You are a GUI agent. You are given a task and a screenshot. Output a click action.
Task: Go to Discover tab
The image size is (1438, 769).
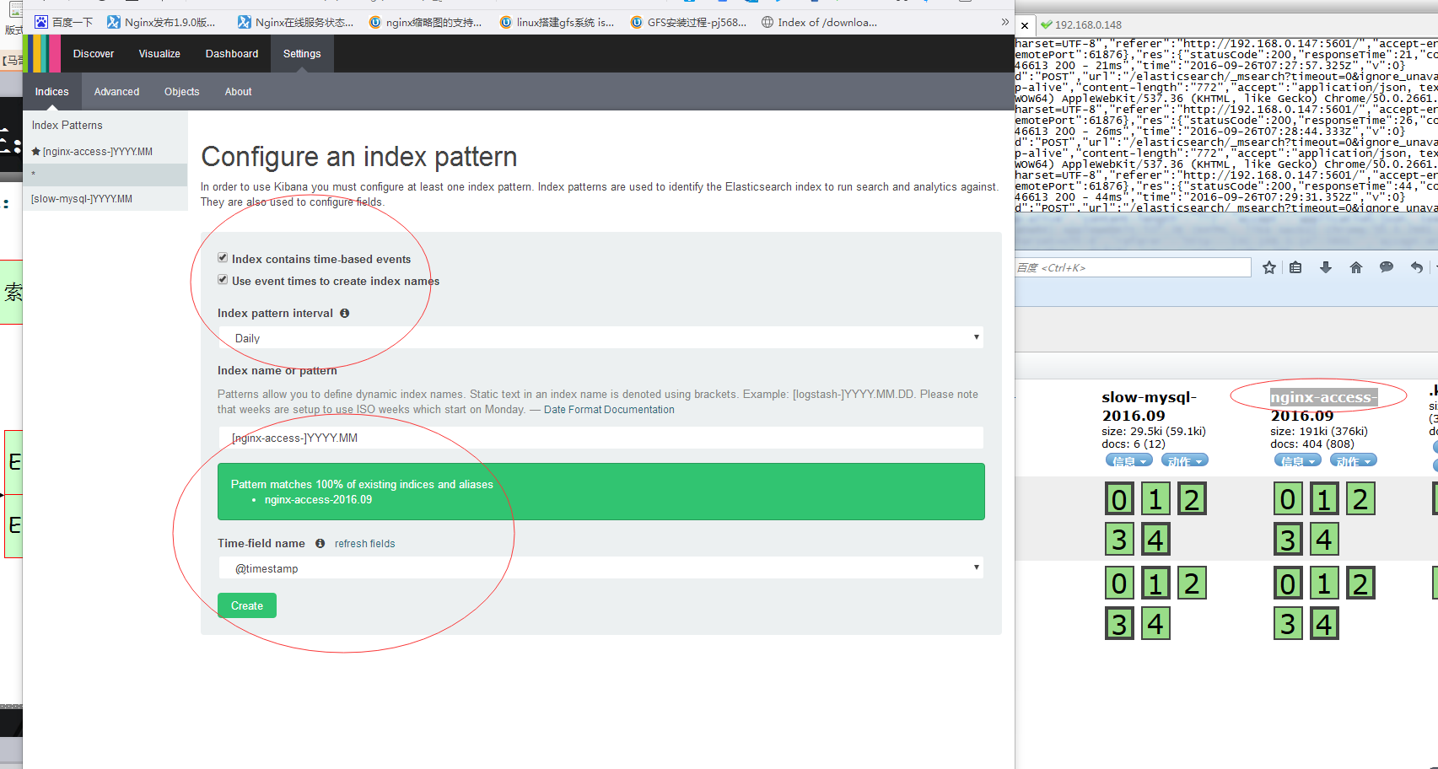[94, 54]
